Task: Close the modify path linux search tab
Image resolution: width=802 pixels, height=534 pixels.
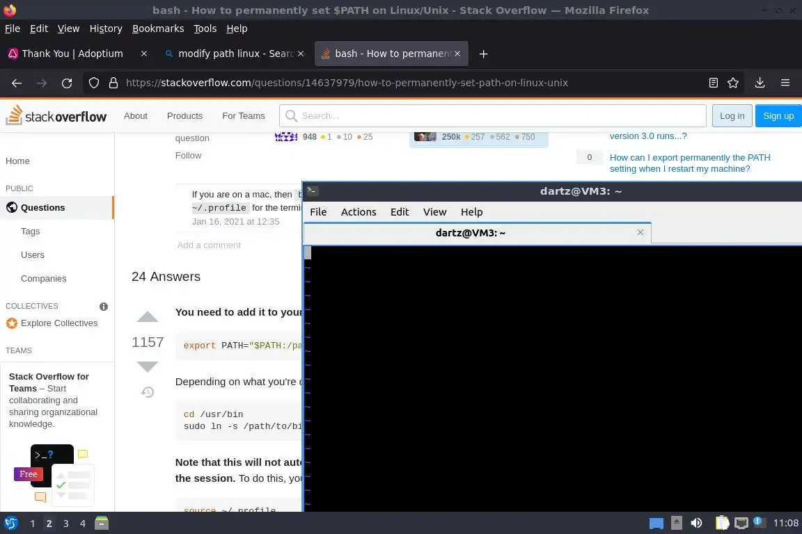Action: click(301, 54)
